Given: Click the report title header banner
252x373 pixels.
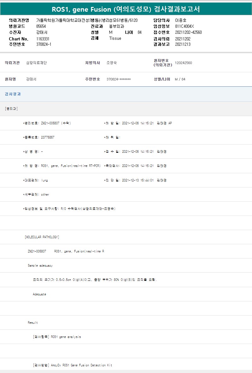Looking at the screenshot, I should coord(126,9).
